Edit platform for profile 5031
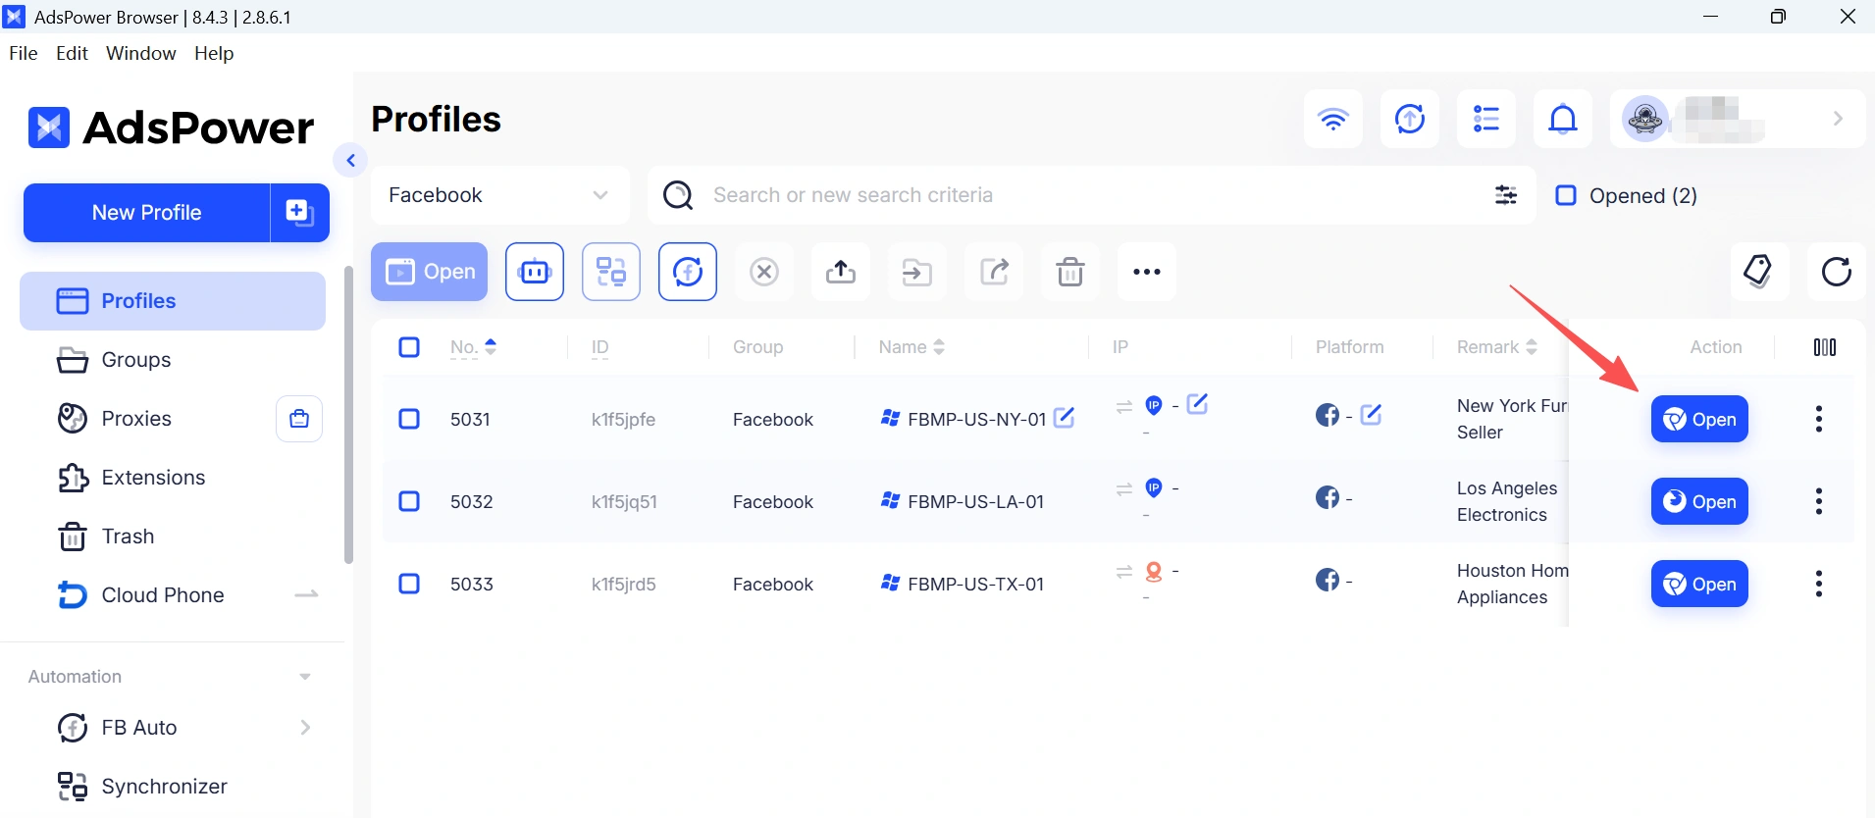This screenshot has width=1875, height=818. 1372,415
